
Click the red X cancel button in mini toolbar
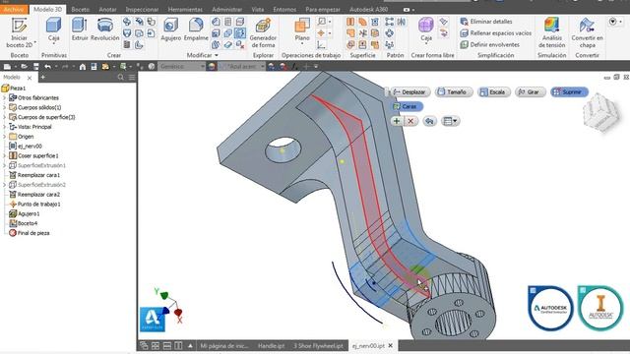(410, 121)
